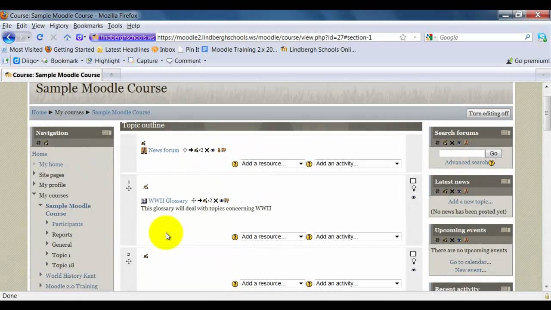The width and height of the screenshot is (551, 310).
Task: Hide WWII Glossary using its eye icon
Action: pyautogui.click(x=221, y=201)
